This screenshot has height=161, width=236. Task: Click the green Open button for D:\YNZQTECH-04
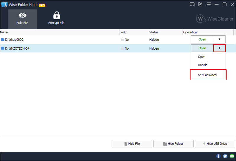coord(202,48)
